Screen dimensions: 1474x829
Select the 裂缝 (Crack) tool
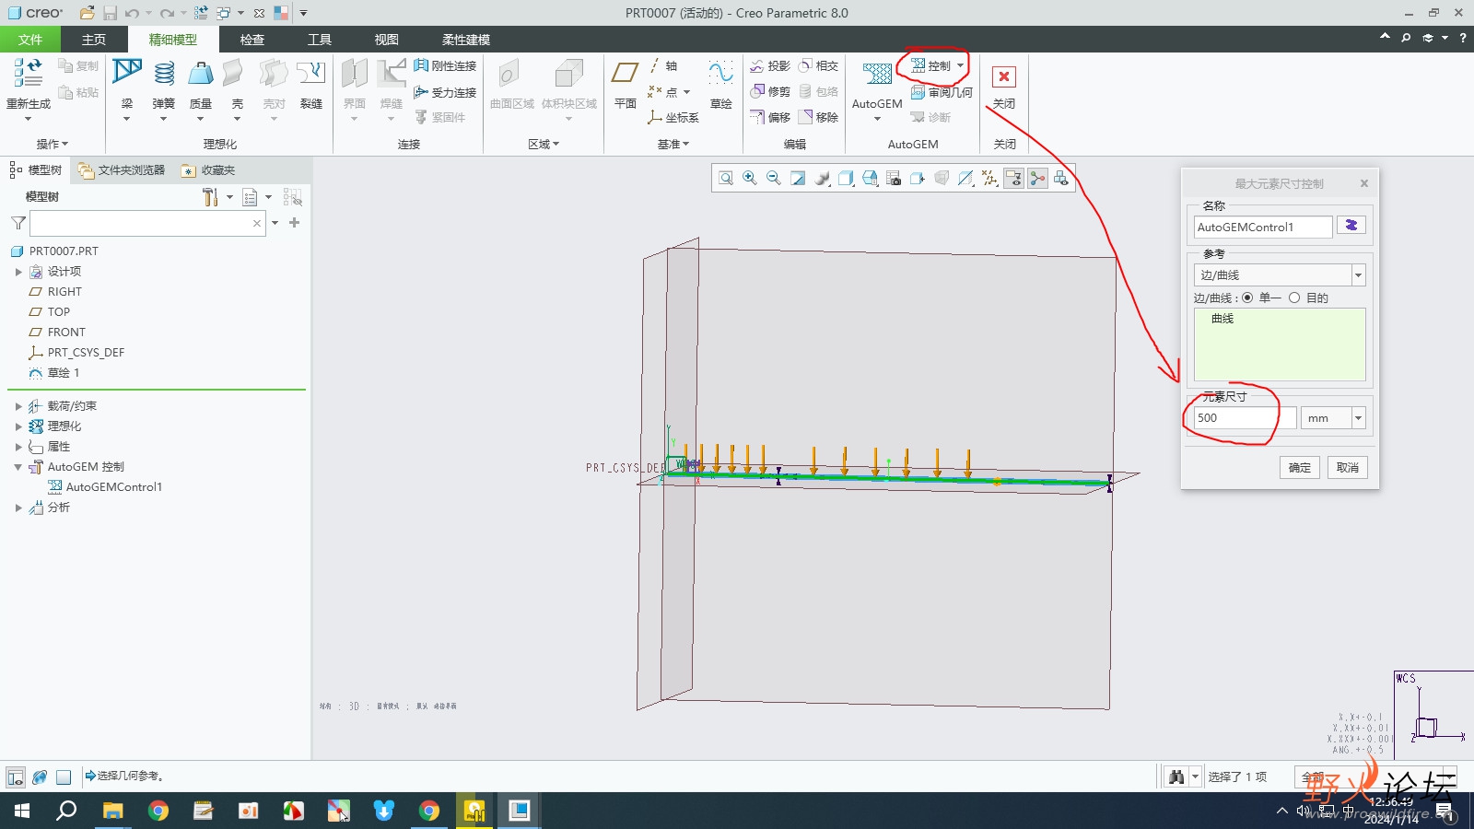pos(311,73)
